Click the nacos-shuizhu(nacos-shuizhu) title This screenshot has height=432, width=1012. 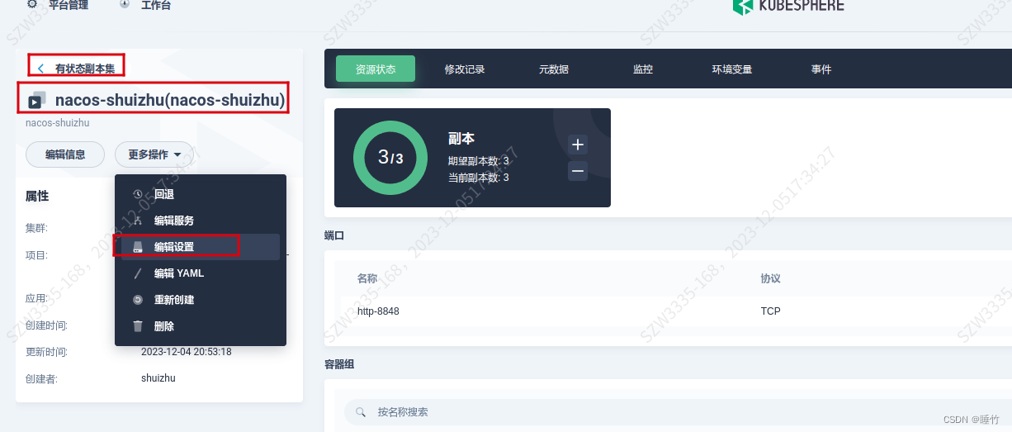pyautogui.click(x=170, y=100)
